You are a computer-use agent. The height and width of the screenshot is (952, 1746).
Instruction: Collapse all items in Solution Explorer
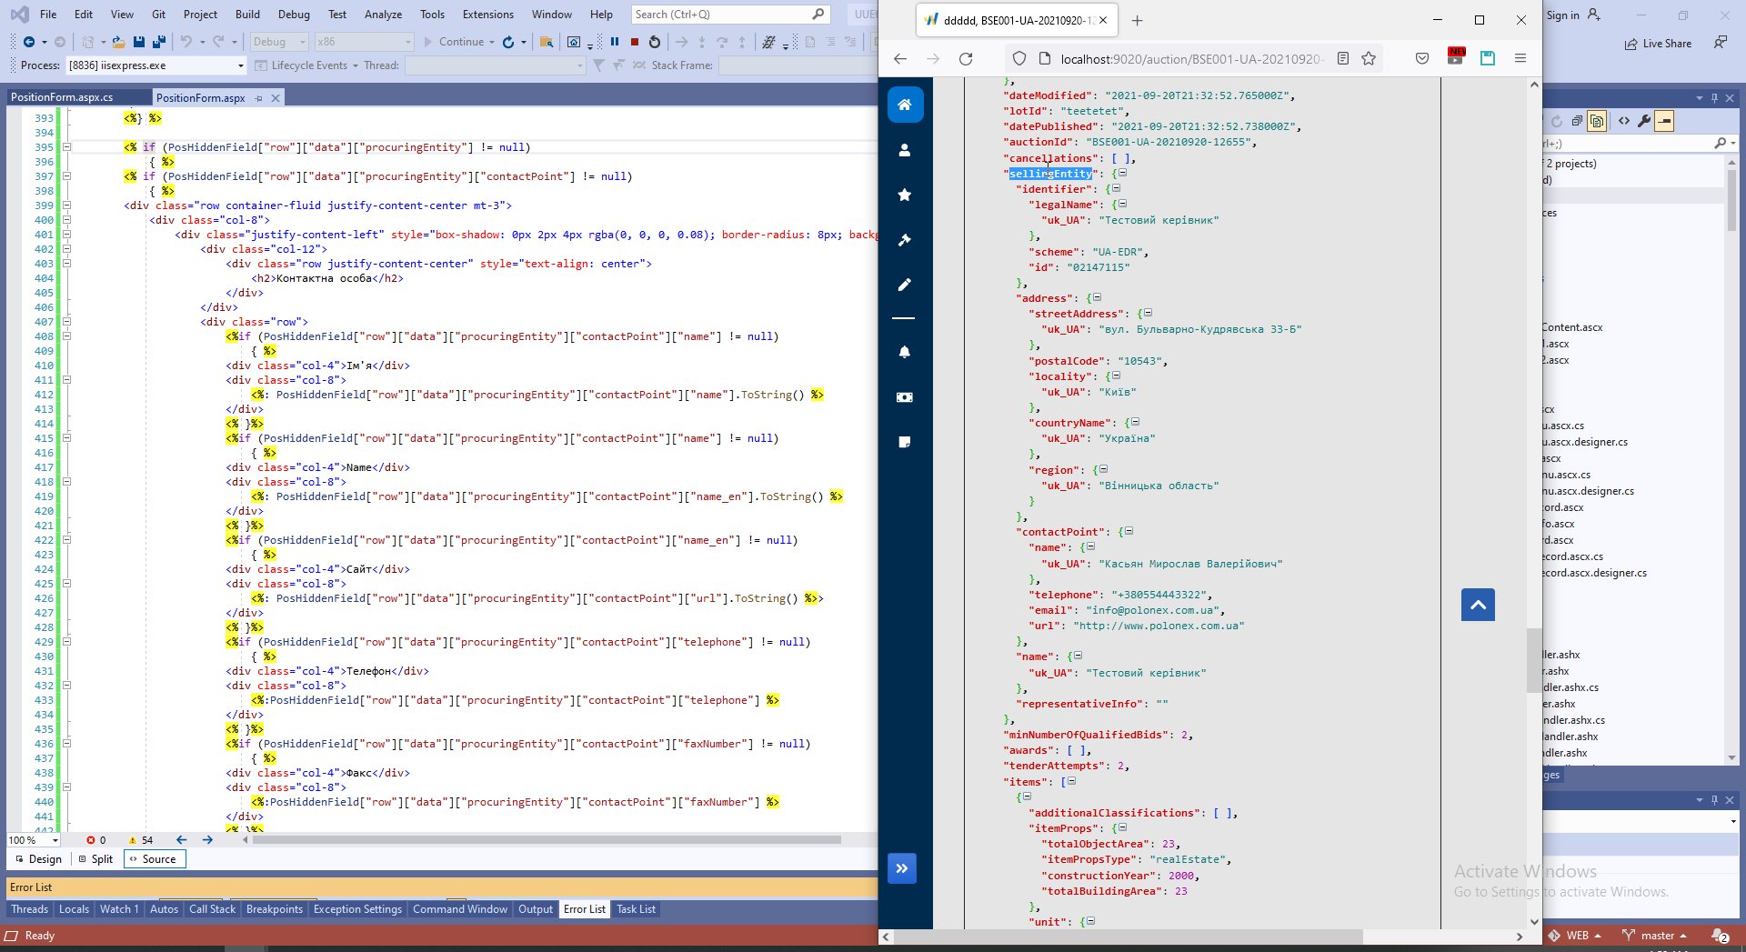(1577, 121)
